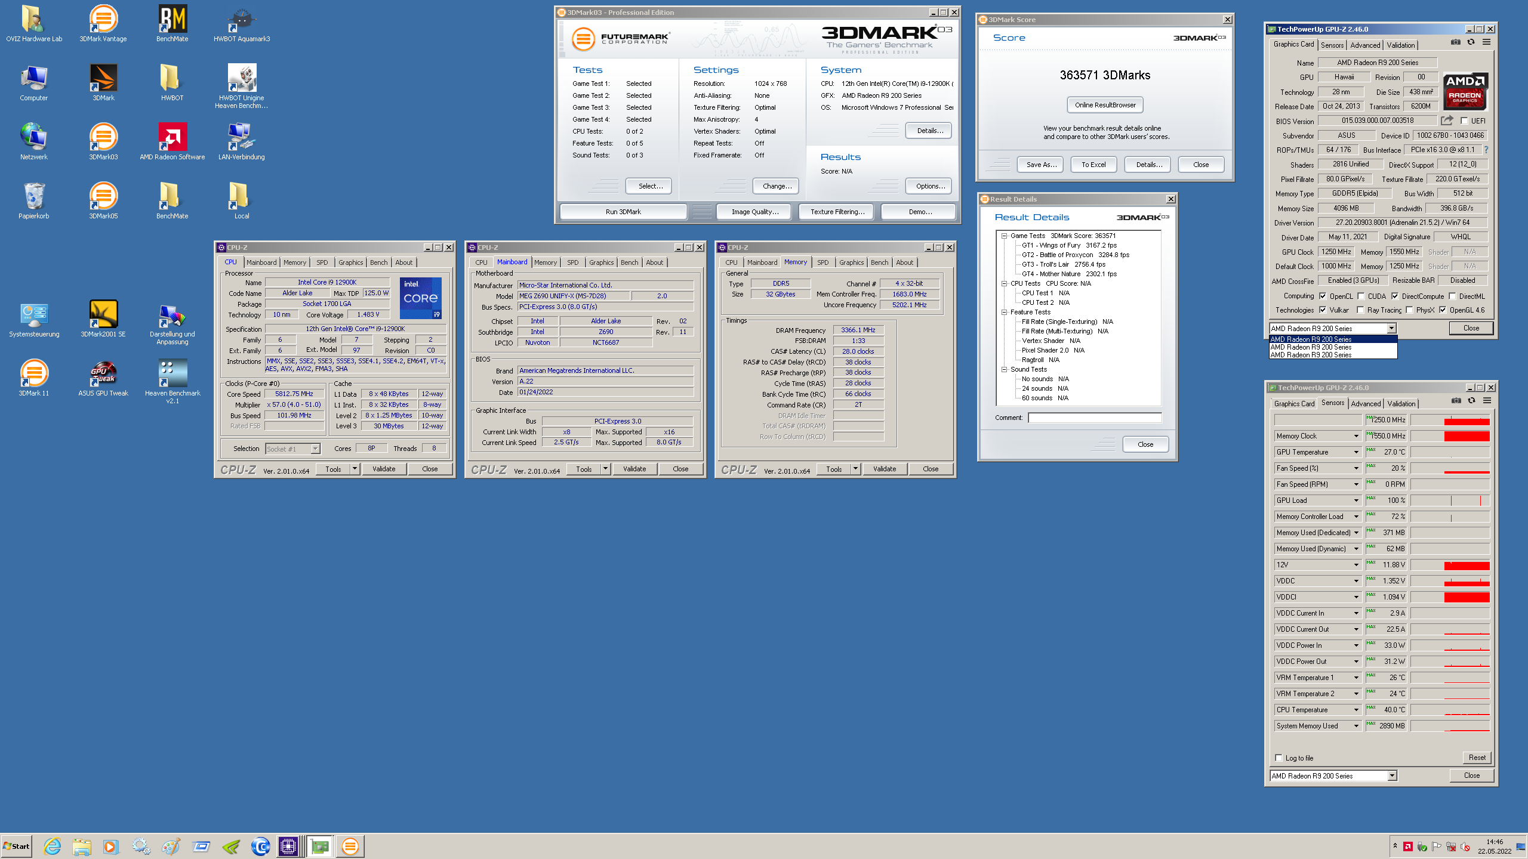Open the GPU selection dropdown in GPU-Z Sensors window
This screenshot has width=1528, height=859.
pos(1393,775)
